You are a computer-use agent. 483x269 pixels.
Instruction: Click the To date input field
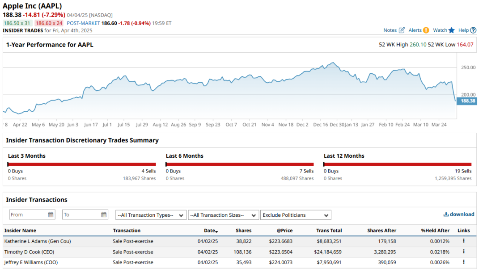click(85, 214)
